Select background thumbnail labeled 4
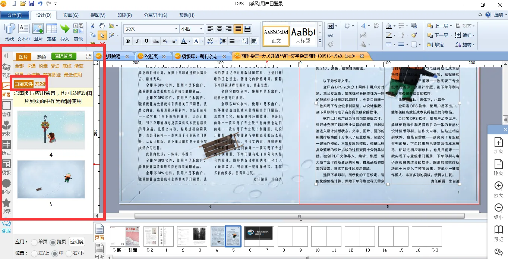This screenshot has width=508, height=259. pos(51,130)
